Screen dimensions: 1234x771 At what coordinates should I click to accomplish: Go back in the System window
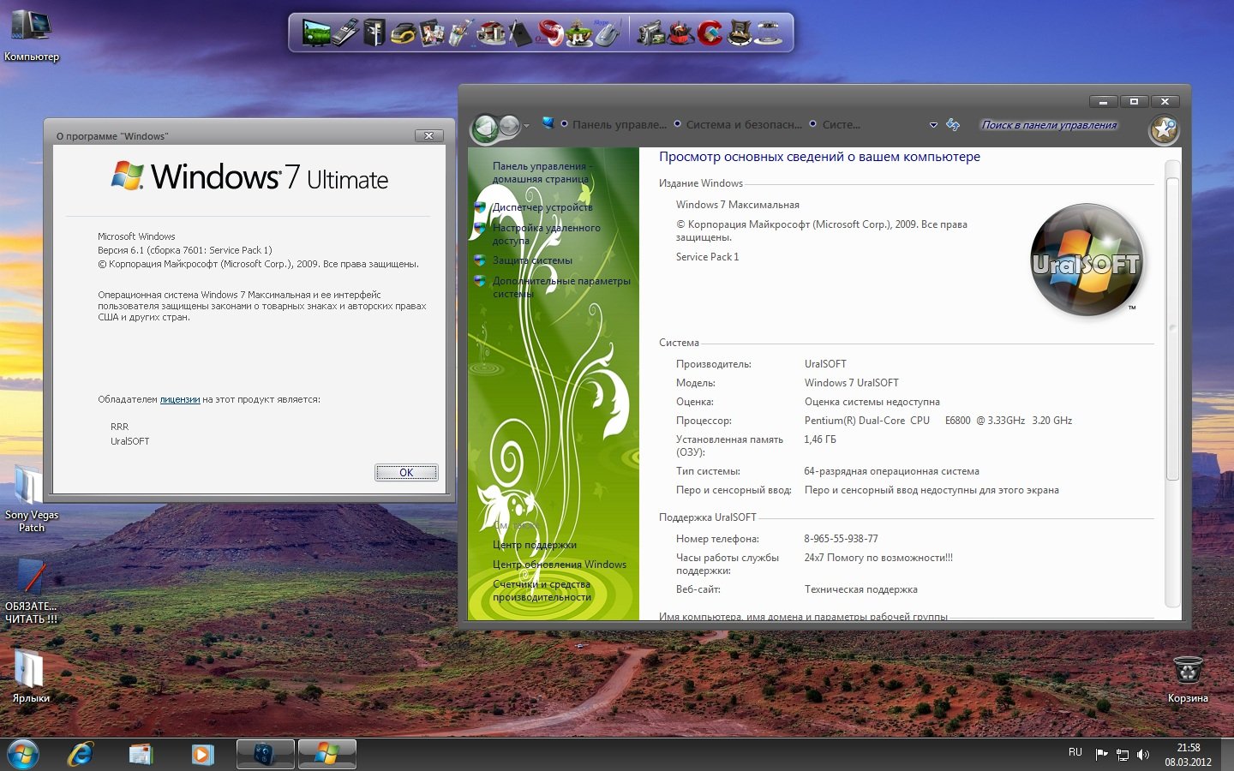coord(485,127)
